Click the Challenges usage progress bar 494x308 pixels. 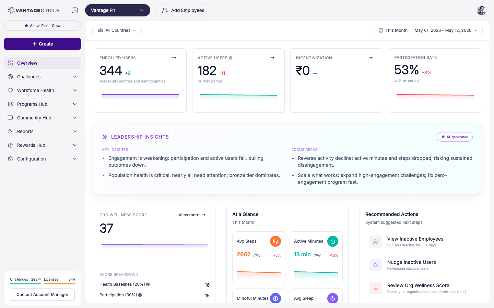pyautogui.click(x=25, y=284)
